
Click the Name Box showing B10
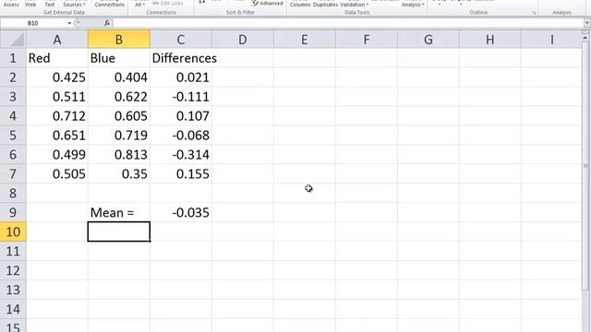tap(33, 23)
